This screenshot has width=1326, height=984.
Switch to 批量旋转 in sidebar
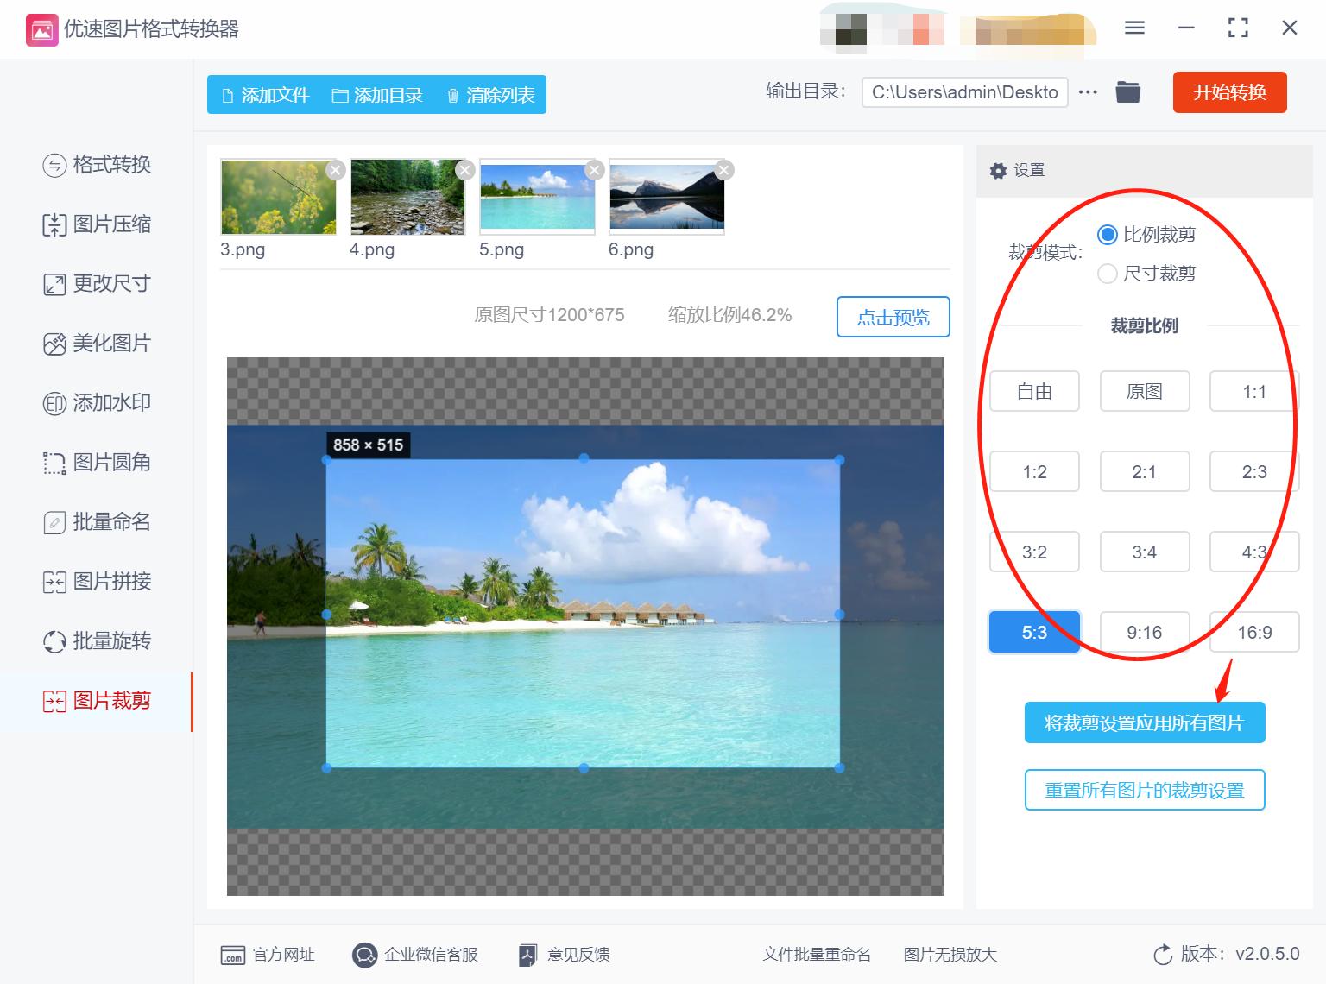[97, 640]
